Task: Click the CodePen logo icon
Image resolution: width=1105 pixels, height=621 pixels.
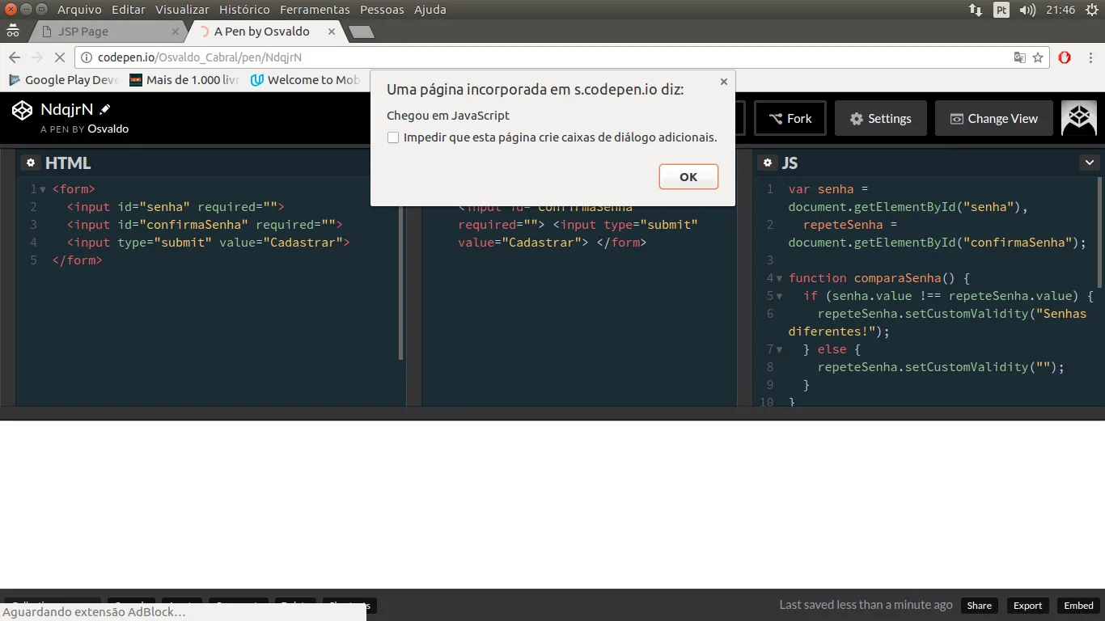Action: click(x=22, y=110)
